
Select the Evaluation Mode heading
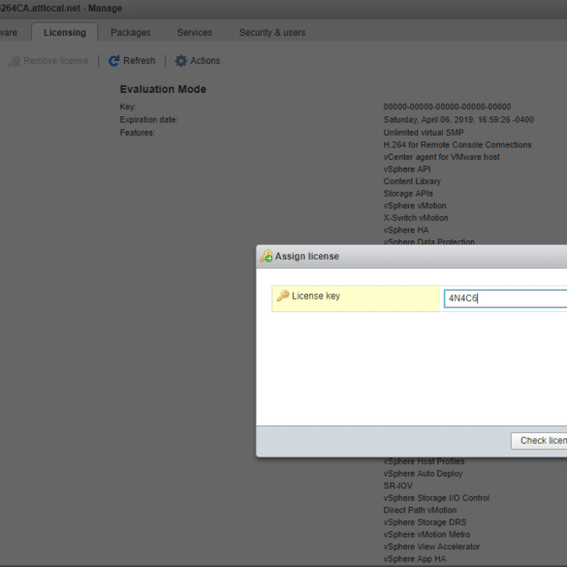163,89
